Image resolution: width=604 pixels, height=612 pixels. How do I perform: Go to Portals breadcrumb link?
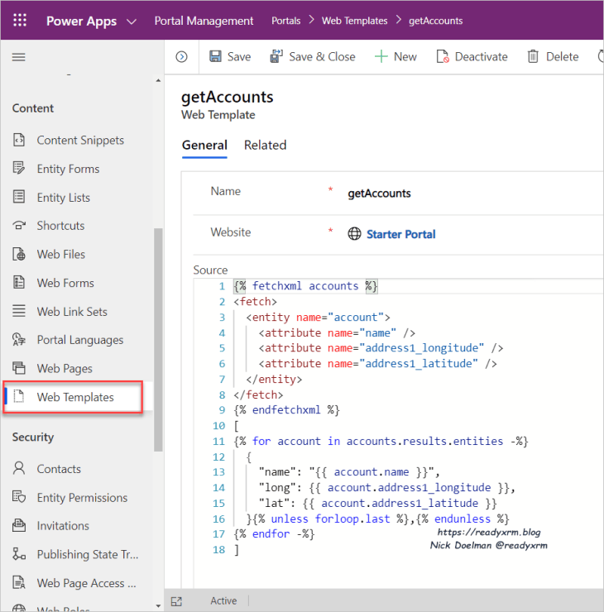pyautogui.click(x=285, y=21)
